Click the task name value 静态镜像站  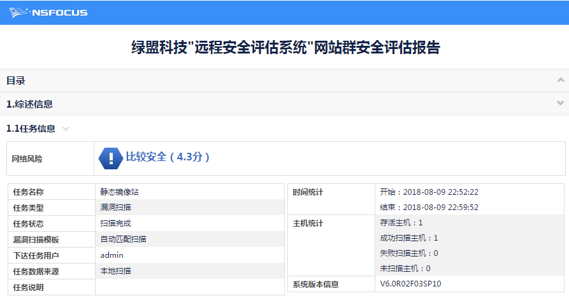(119, 192)
